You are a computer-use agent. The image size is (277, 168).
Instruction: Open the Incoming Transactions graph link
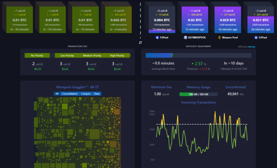click(198, 102)
